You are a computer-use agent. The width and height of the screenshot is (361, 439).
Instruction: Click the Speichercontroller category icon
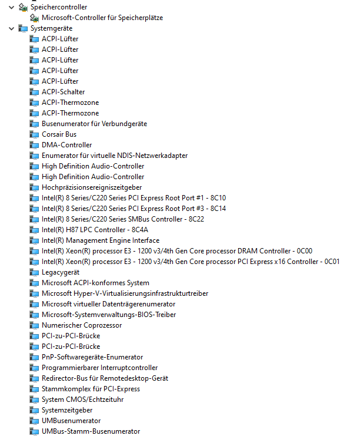click(x=23, y=7)
